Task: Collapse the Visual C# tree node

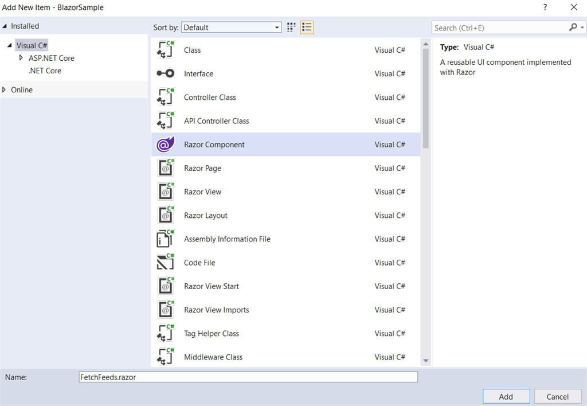Action: [10, 45]
